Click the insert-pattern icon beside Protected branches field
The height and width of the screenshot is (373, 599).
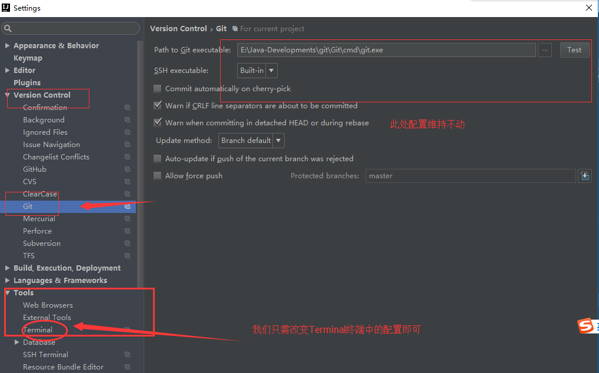click(x=584, y=175)
